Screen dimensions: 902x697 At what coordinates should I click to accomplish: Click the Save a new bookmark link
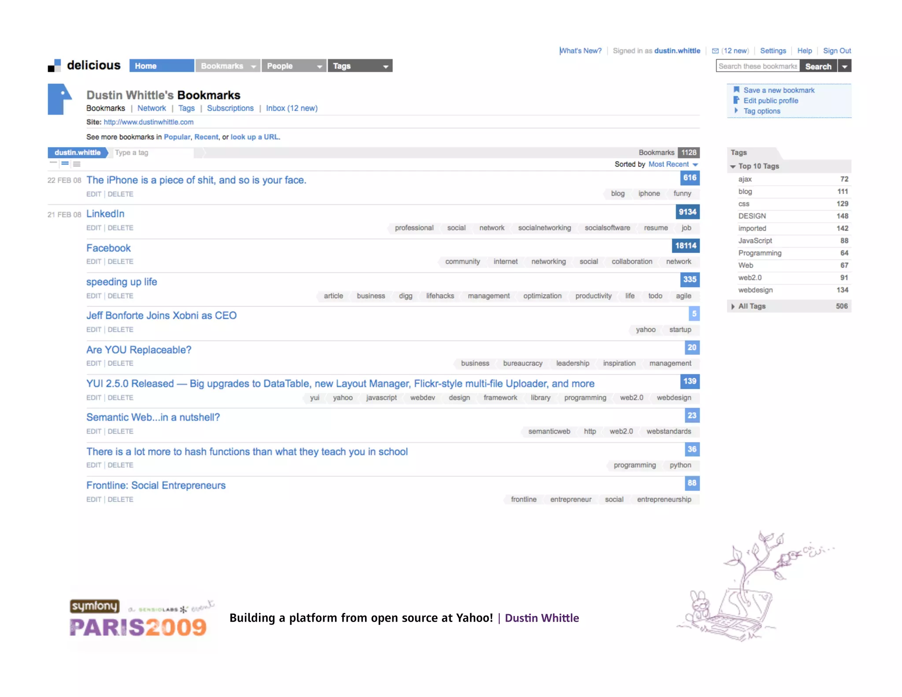pos(779,90)
